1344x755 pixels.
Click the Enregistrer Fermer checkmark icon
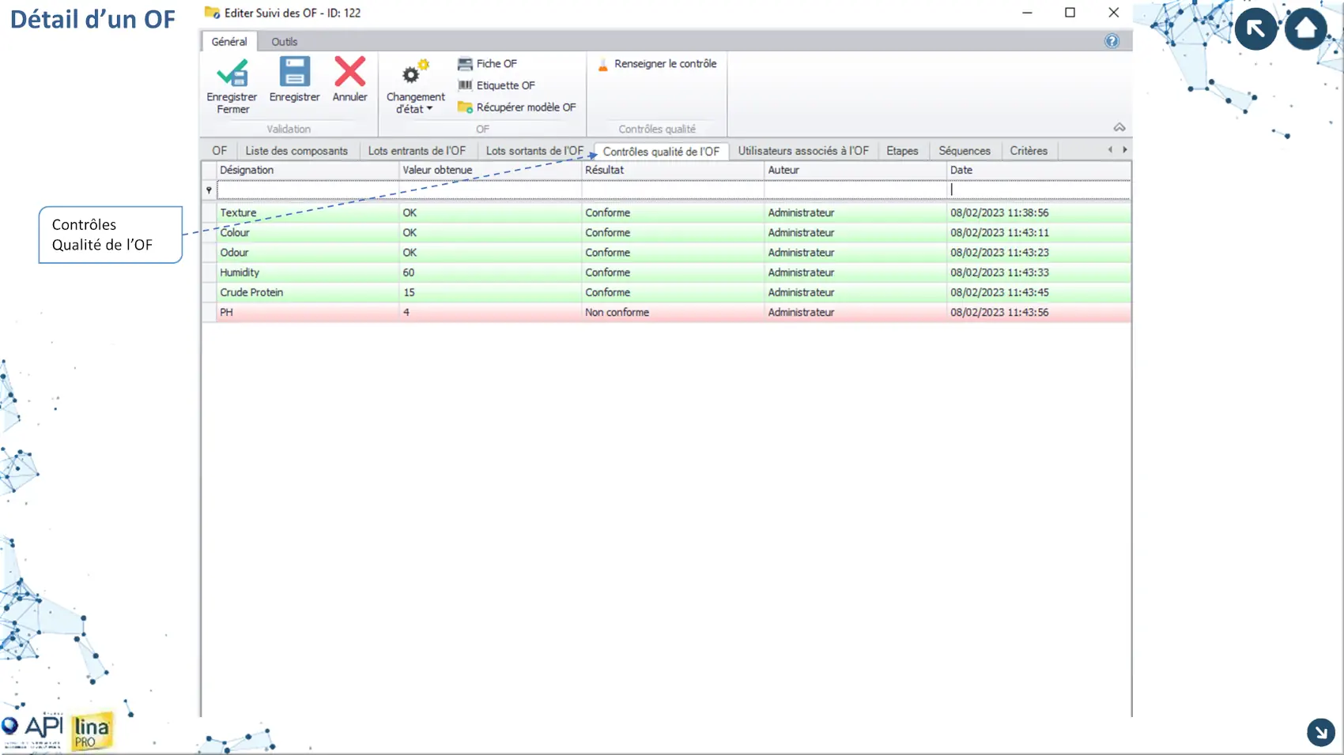pyautogui.click(x=232, y=73)
